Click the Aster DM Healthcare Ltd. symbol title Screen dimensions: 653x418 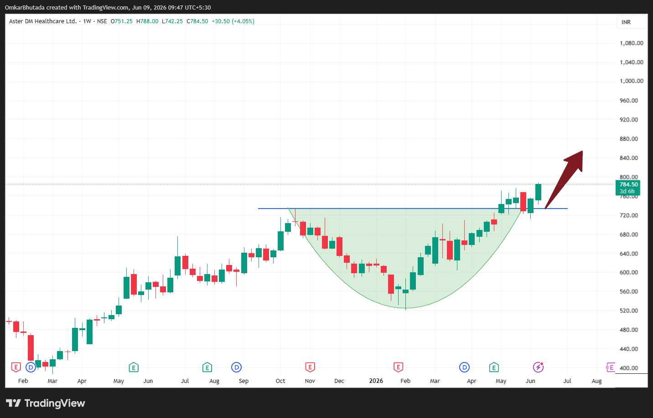[43, 21]
